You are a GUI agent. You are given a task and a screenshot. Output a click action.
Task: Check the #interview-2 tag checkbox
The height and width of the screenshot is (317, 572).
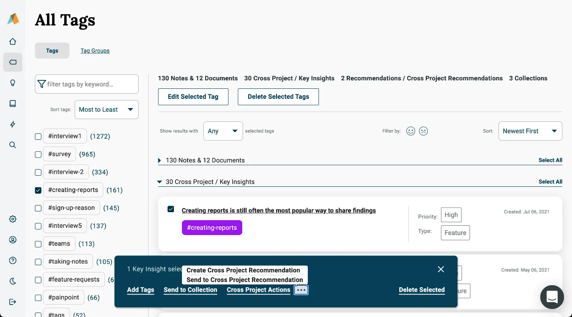[38, 172]
